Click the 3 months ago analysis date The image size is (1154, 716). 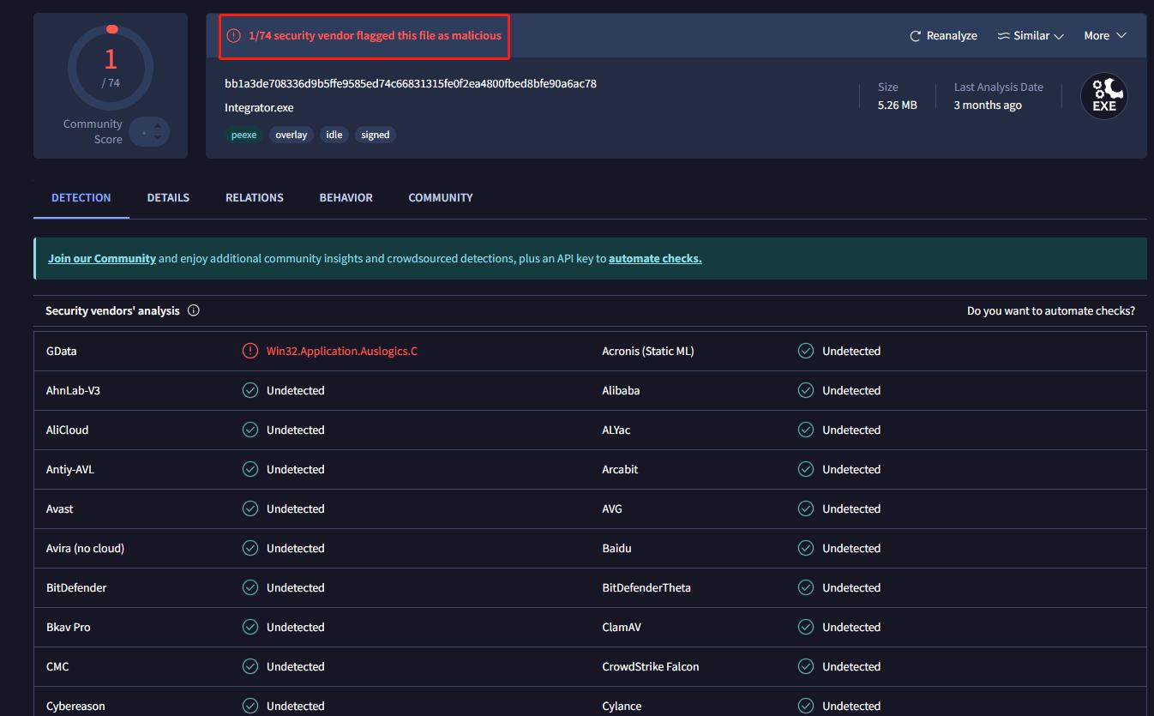pyautogui.click(x=988, y=105)
